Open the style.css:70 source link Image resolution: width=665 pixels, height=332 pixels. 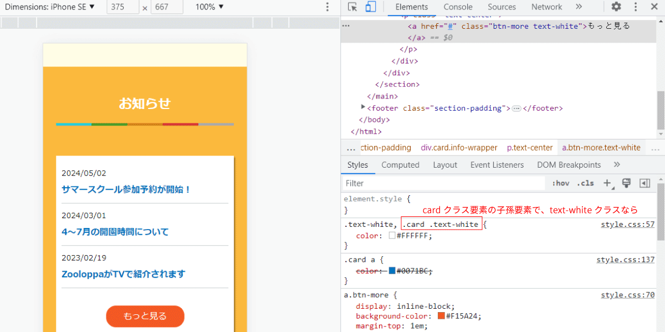tap(628, 295)
